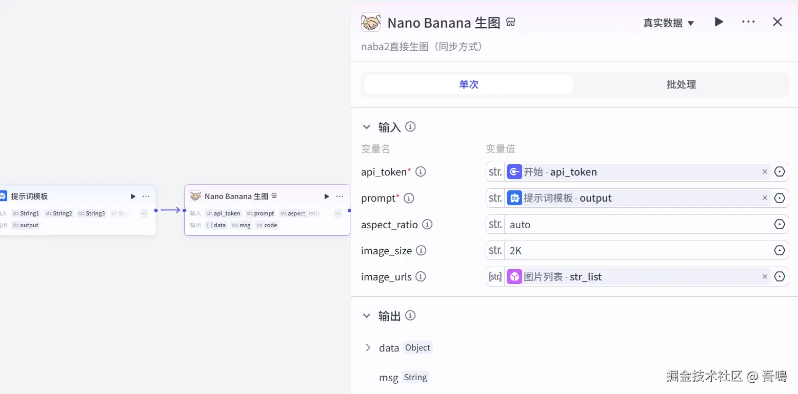Click the plugin badge icon beside the panel title
This screenshot has height=394, width=798.
click(x=510, y=22)
